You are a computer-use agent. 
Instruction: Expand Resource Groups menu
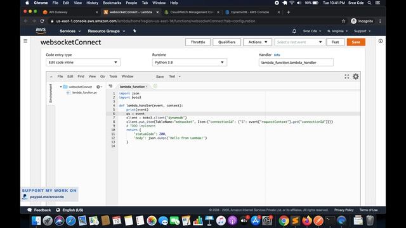pyautogui.click(x=107, y=31)
